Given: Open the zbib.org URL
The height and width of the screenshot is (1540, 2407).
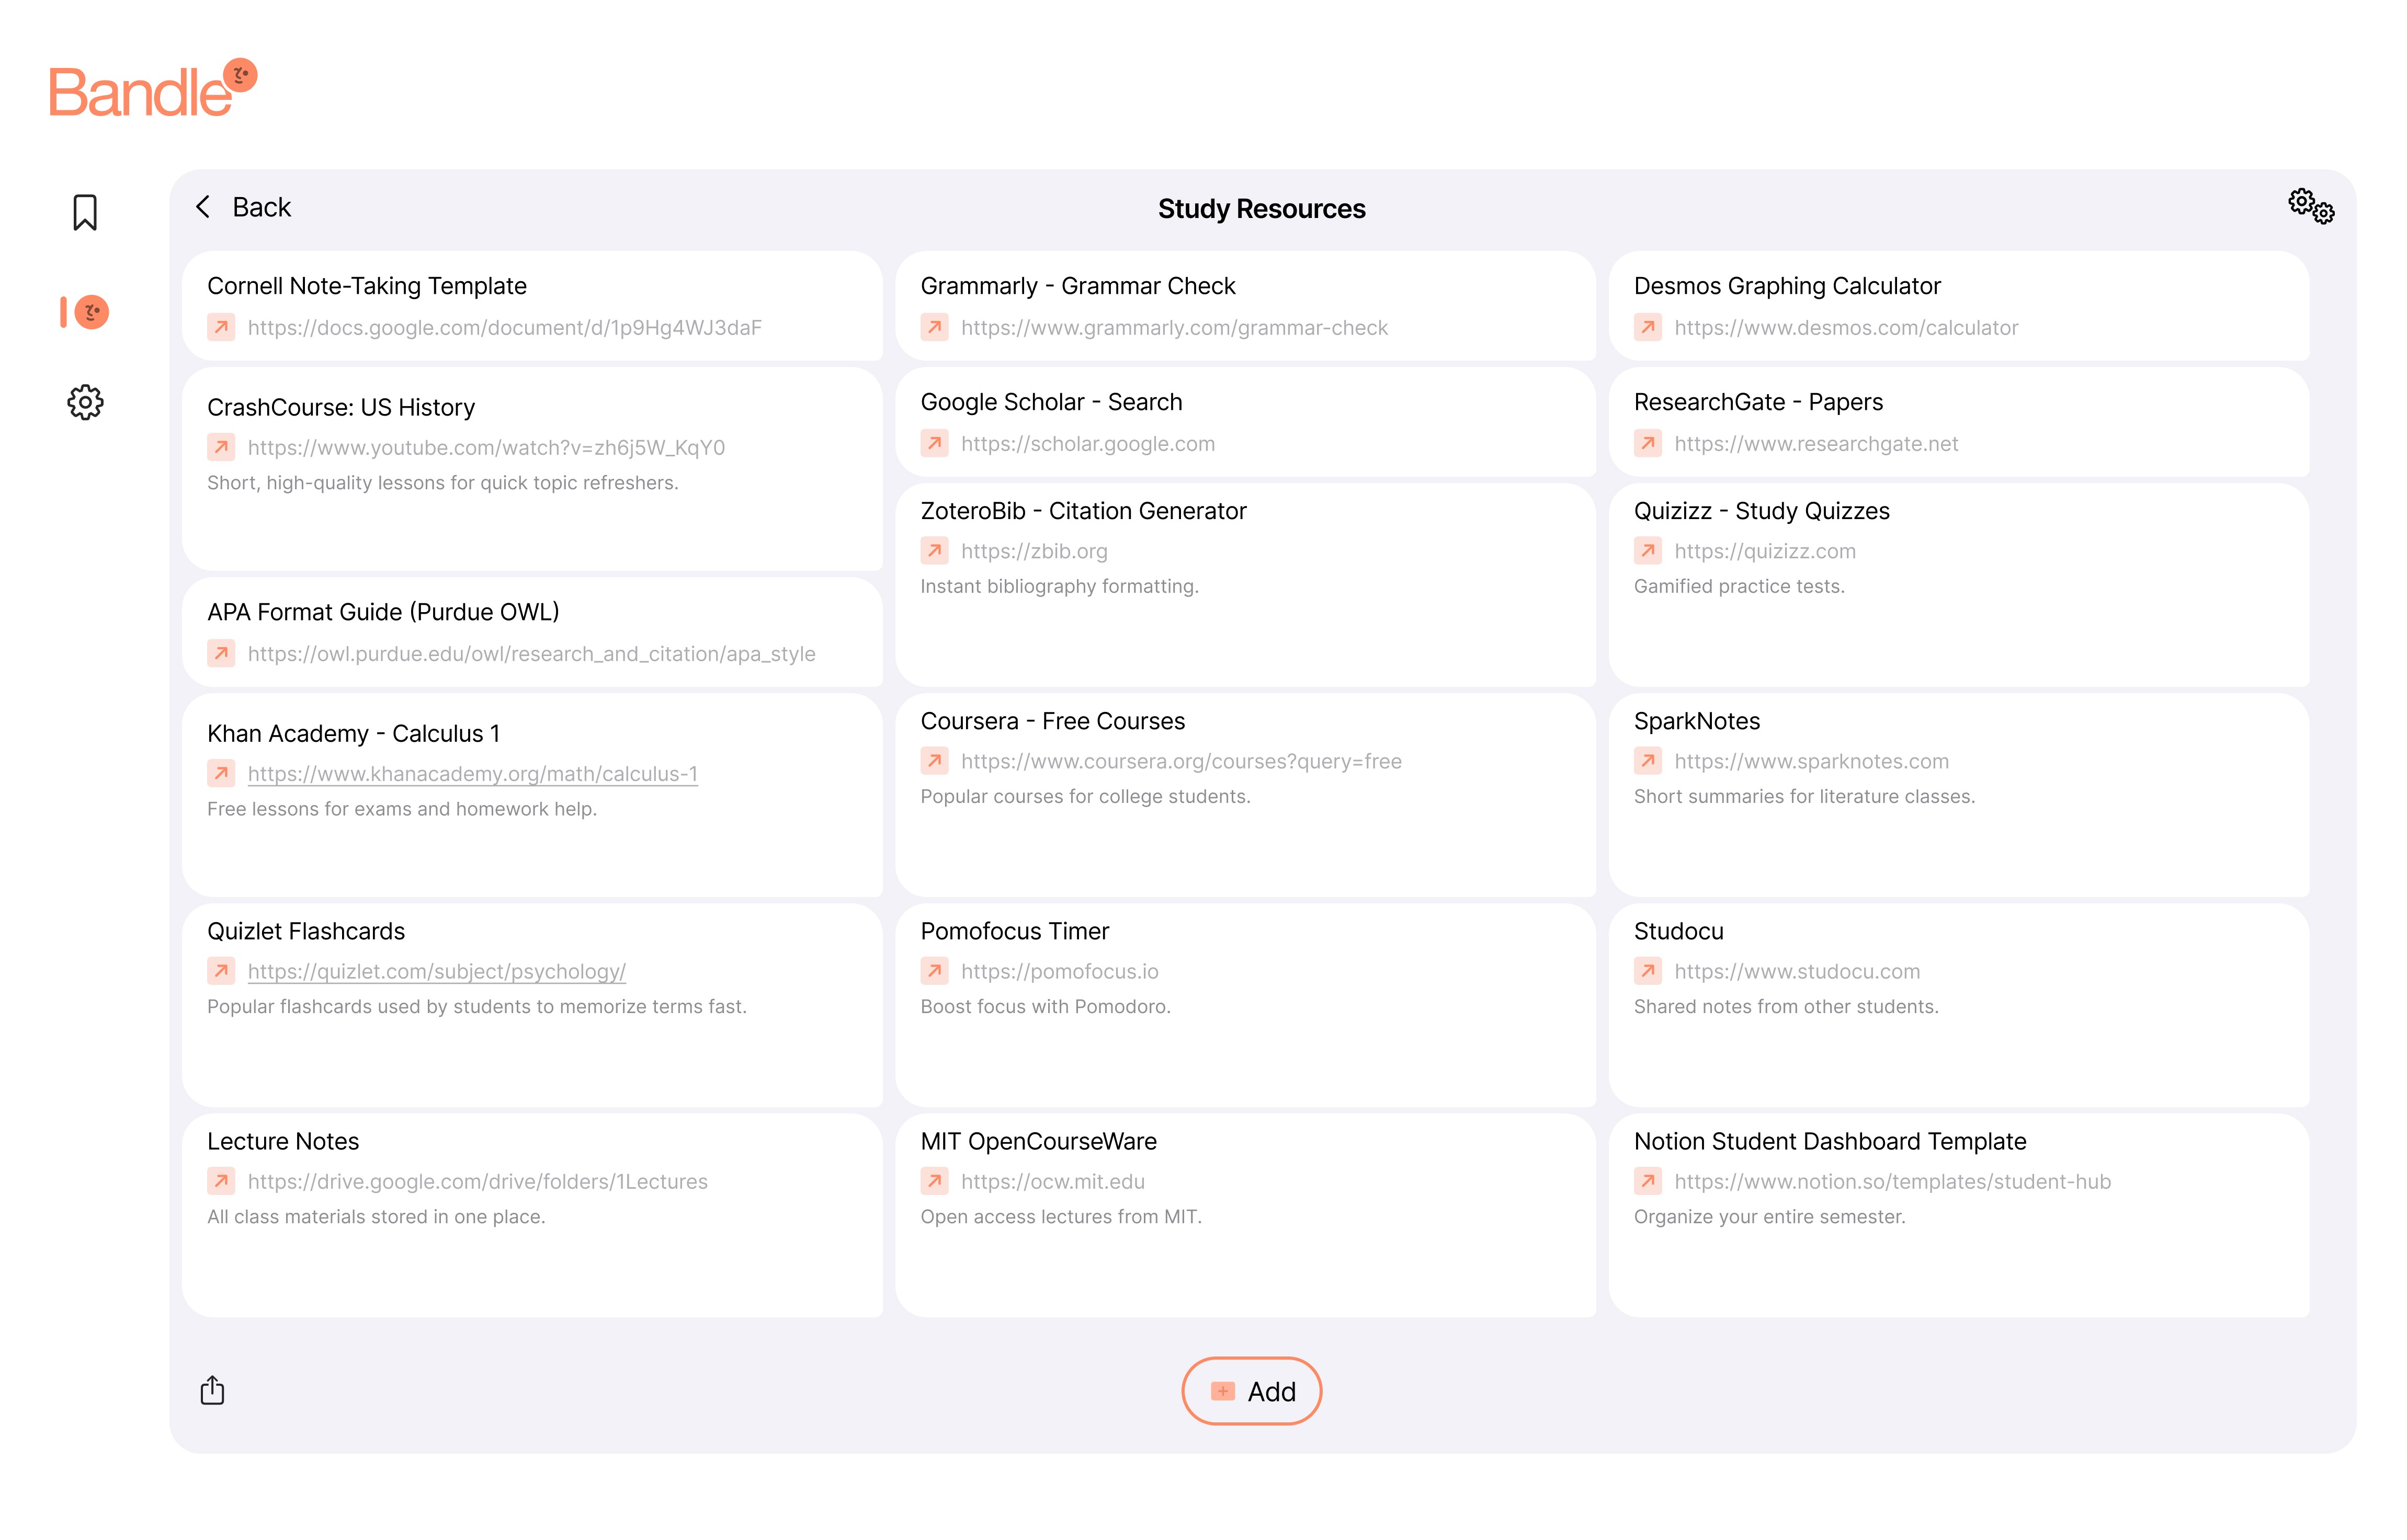Looking at the screenshot, I should pos(1034,552).
